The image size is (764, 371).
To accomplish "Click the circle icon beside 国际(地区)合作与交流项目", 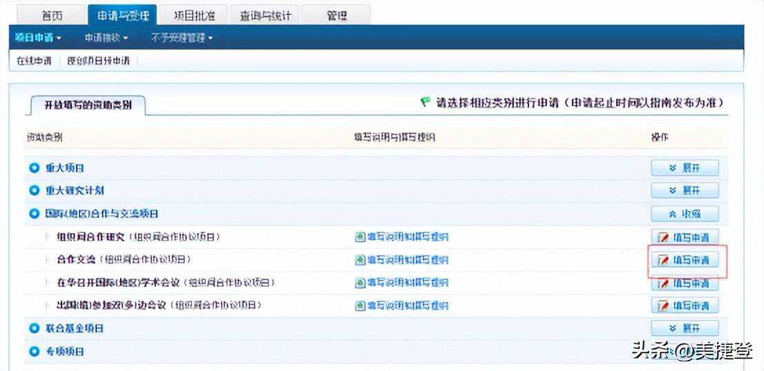I will (x=34, y=213).
